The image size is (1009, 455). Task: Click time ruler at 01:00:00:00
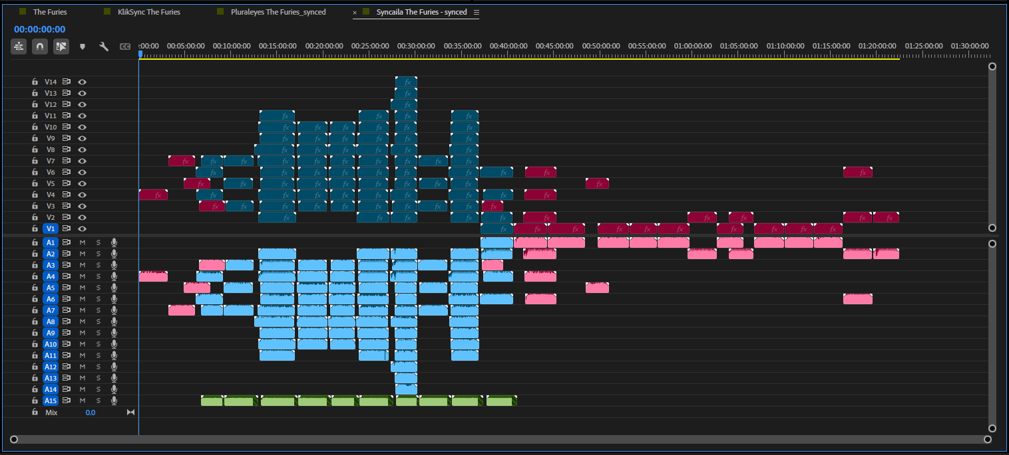693,46
